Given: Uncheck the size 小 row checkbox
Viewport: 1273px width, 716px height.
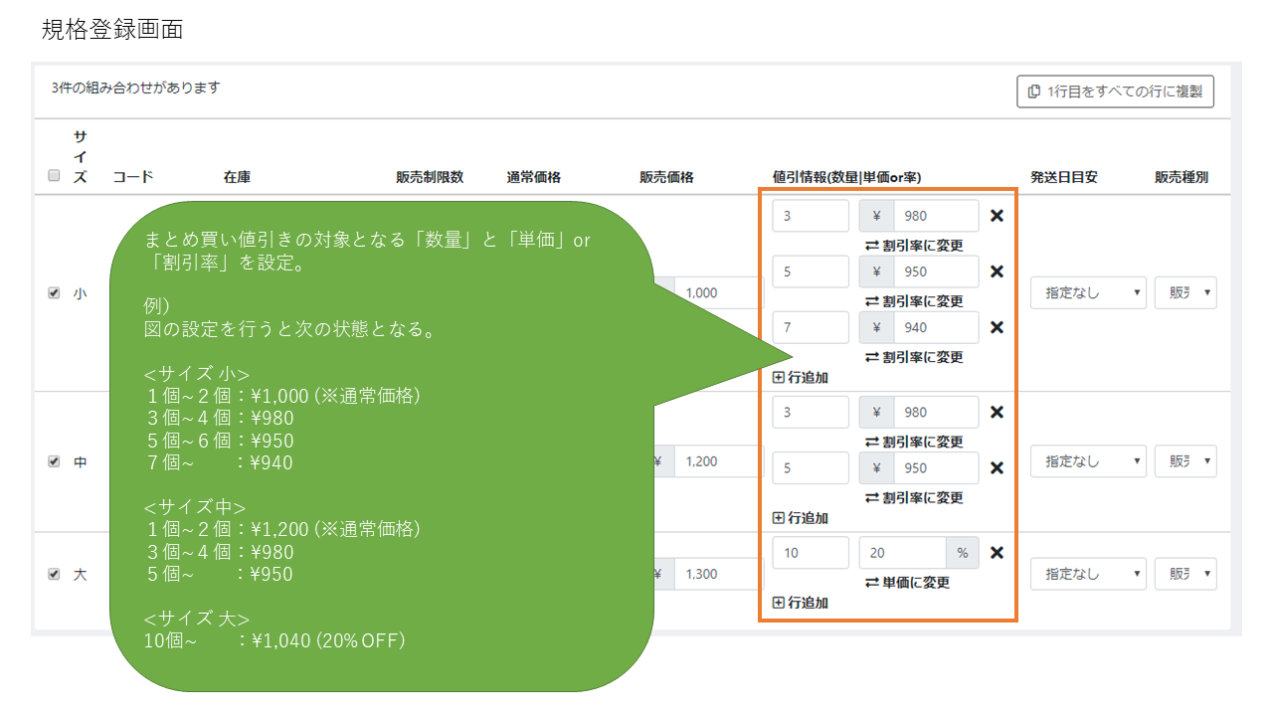Looking at the screenshot, I should 55,293.
